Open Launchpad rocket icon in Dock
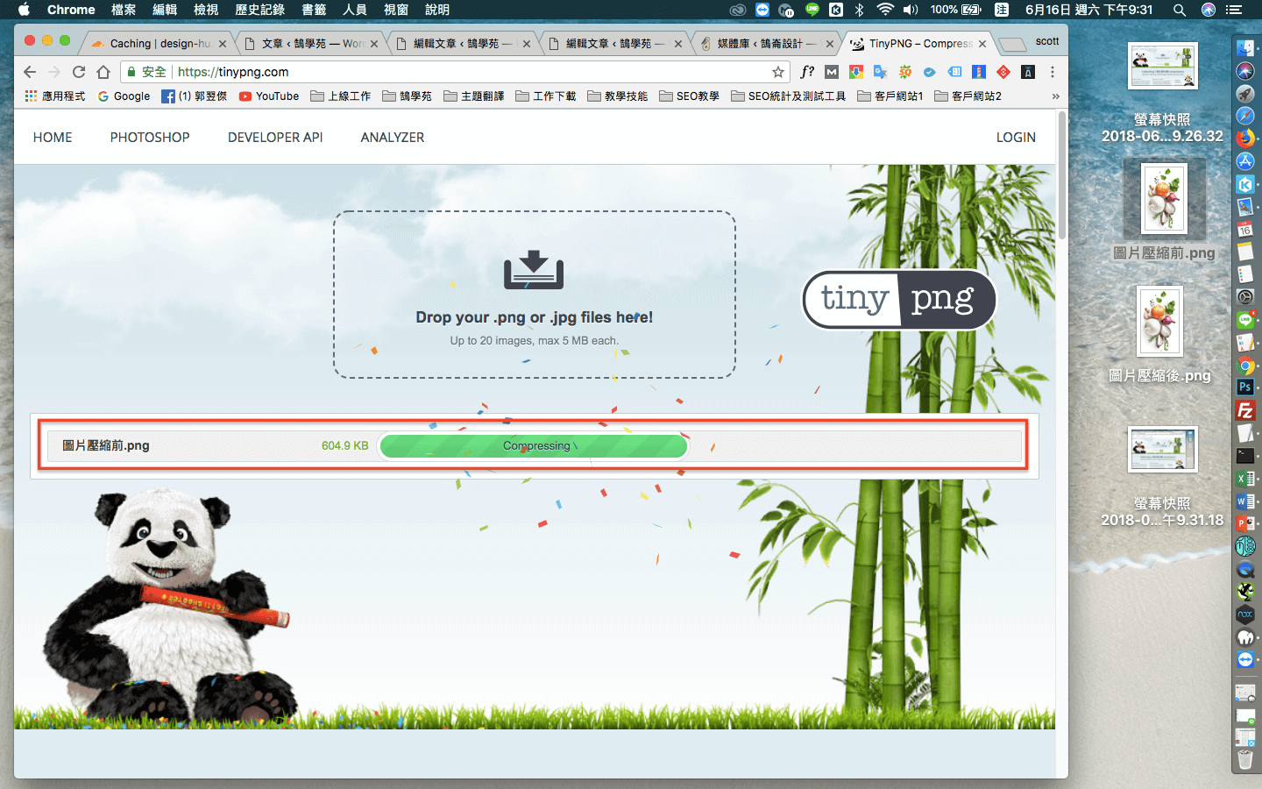The width and height of the screenshot is (1262, 789). (x=1245, y=94)
